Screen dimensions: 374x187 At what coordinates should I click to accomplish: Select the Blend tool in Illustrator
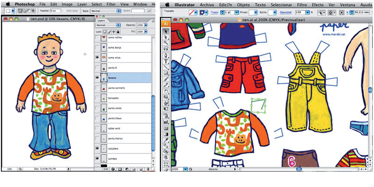point(166,146)
